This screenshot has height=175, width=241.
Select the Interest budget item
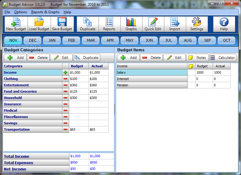152,79
